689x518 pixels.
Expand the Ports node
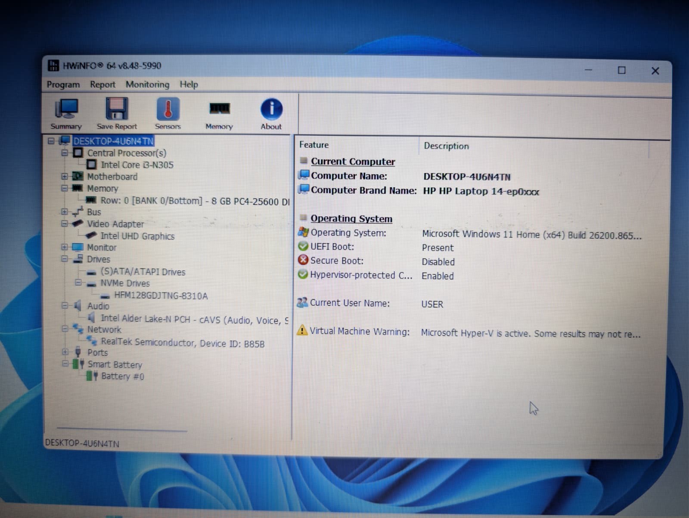tap(65, 352)
